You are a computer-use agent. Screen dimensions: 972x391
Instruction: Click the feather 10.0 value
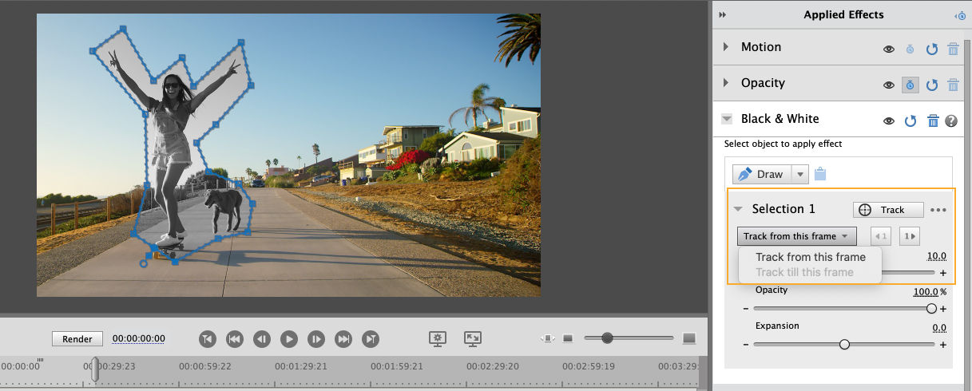936,256
